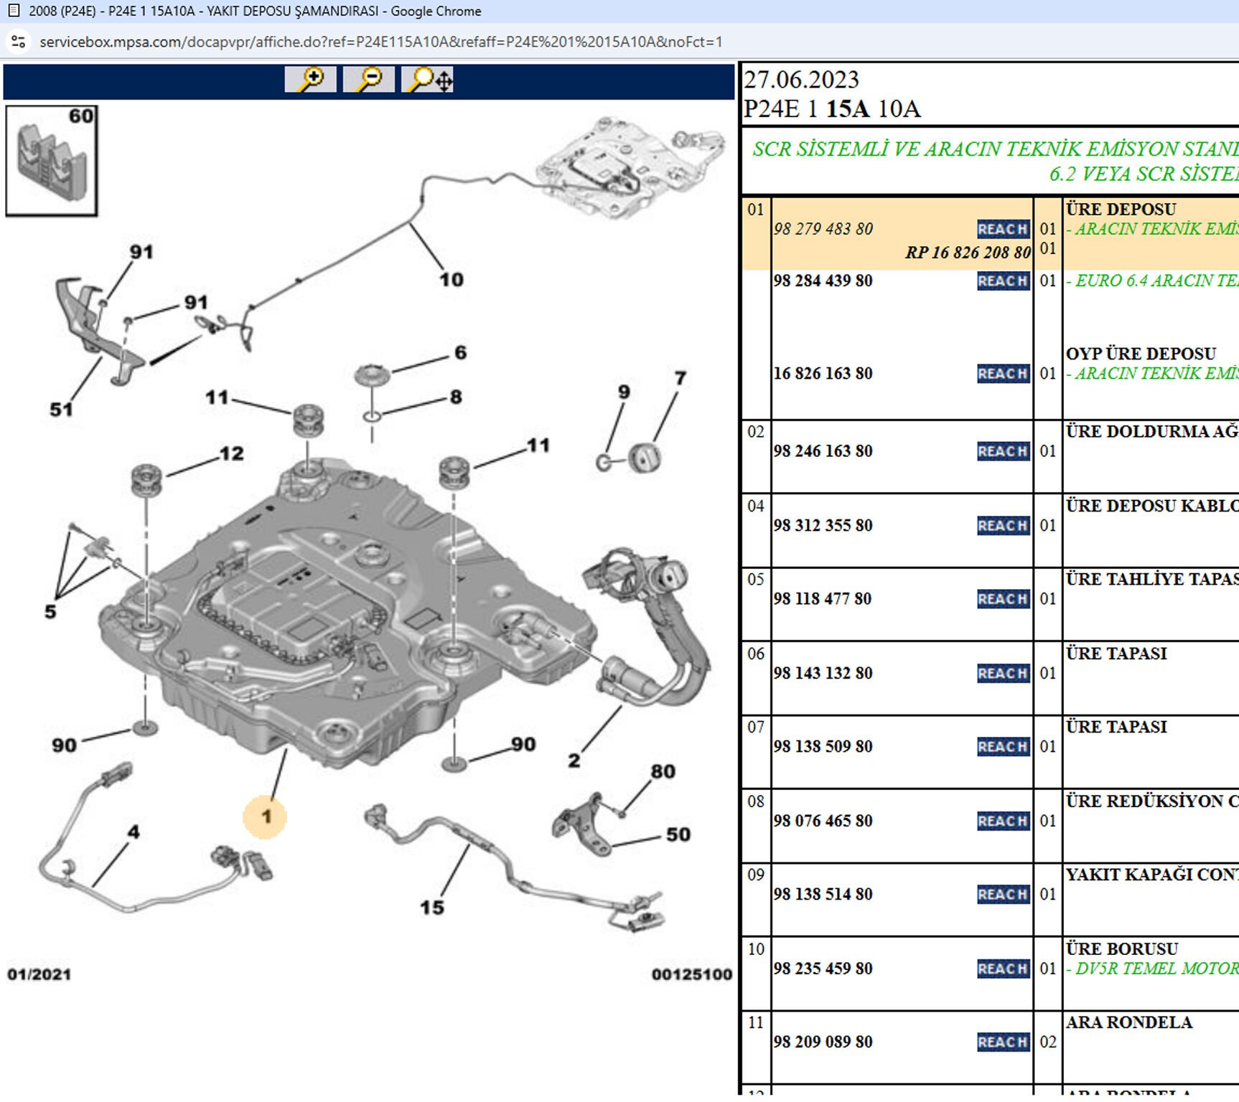Click replacement part RP 16 826 208 80

coord(967,253)
